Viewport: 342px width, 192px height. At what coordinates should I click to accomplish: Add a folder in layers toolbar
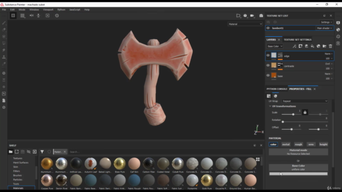tap(324, 46)
